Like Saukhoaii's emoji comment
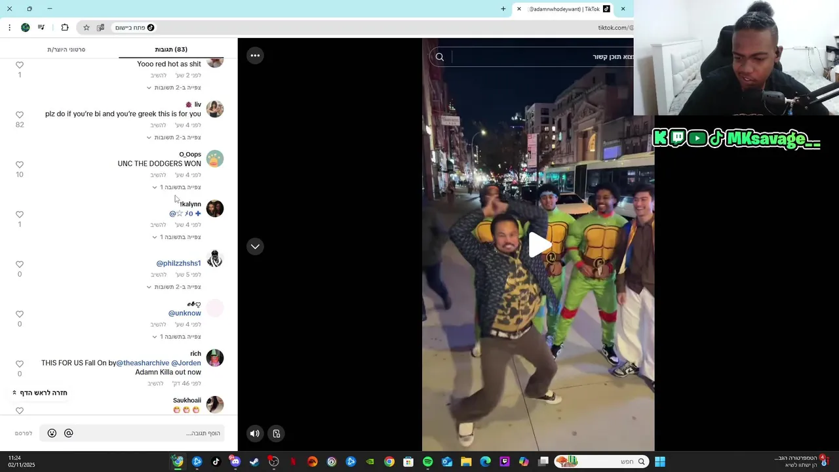The image size is (839, 472). [19, 410]
